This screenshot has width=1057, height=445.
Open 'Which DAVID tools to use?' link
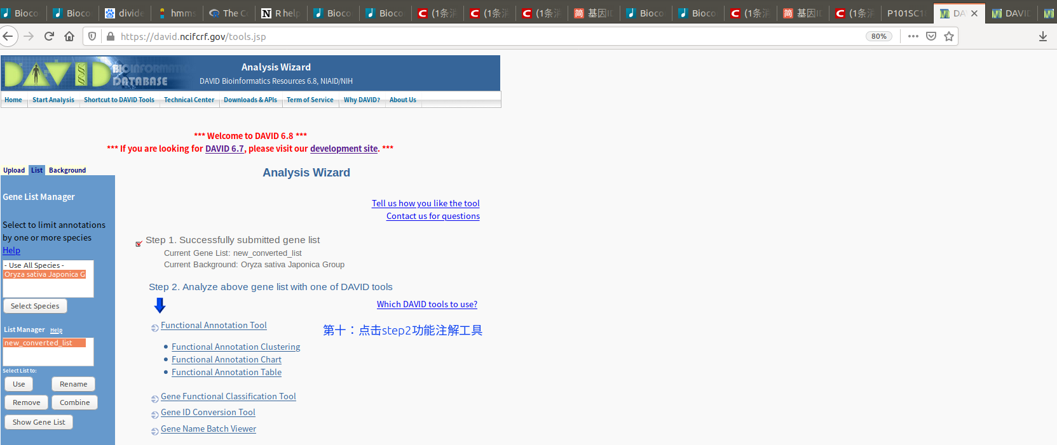pos(427,304)
